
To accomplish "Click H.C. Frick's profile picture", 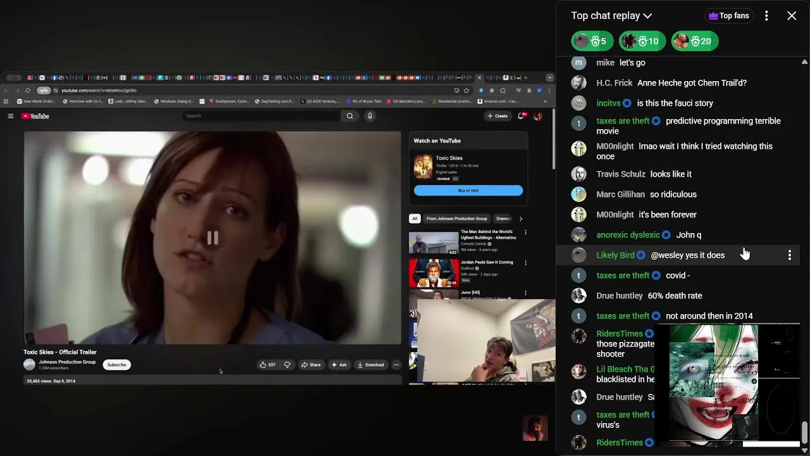I will tap(578, 83).
